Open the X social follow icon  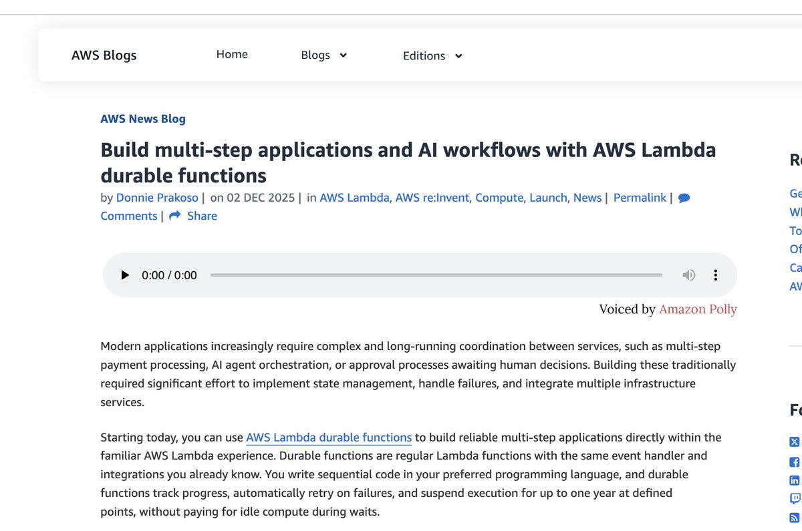point(794,441)
